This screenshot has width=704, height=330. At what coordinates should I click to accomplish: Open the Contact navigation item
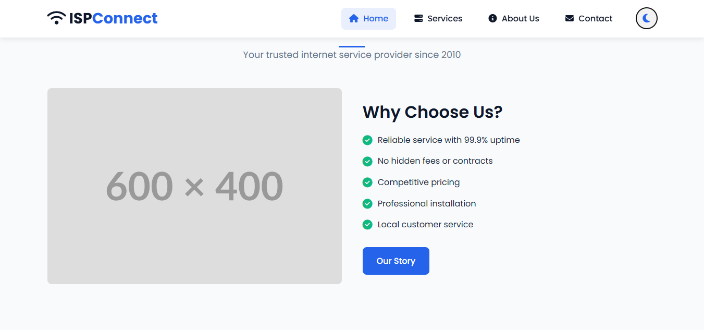pos(595,19)
